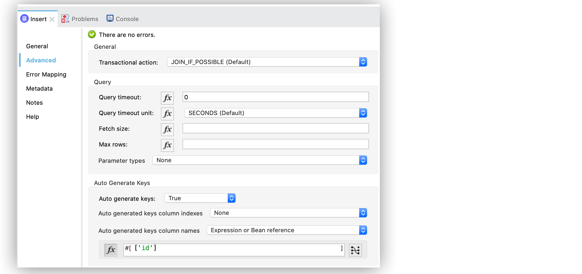Open the Error Mapping section
The width and height of the screenshot is (582, 274).
pos(46,74)
